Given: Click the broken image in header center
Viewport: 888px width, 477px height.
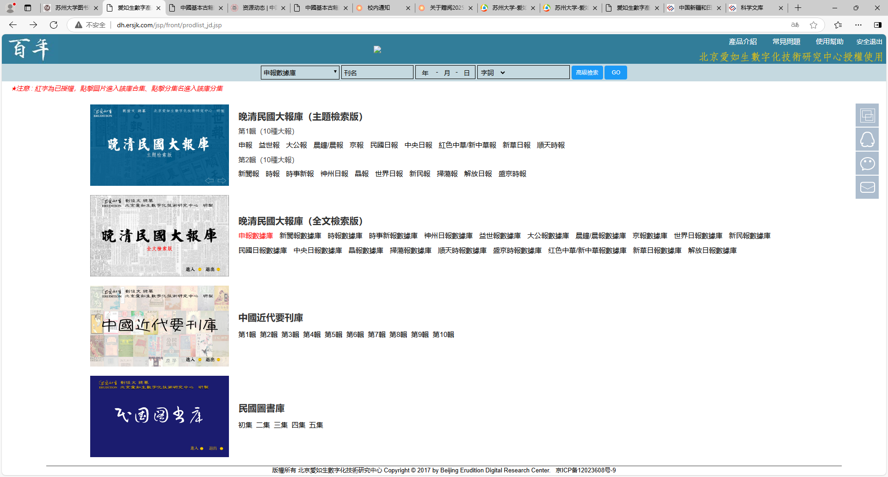Looking at the screenshot, I should pos(377,49).
